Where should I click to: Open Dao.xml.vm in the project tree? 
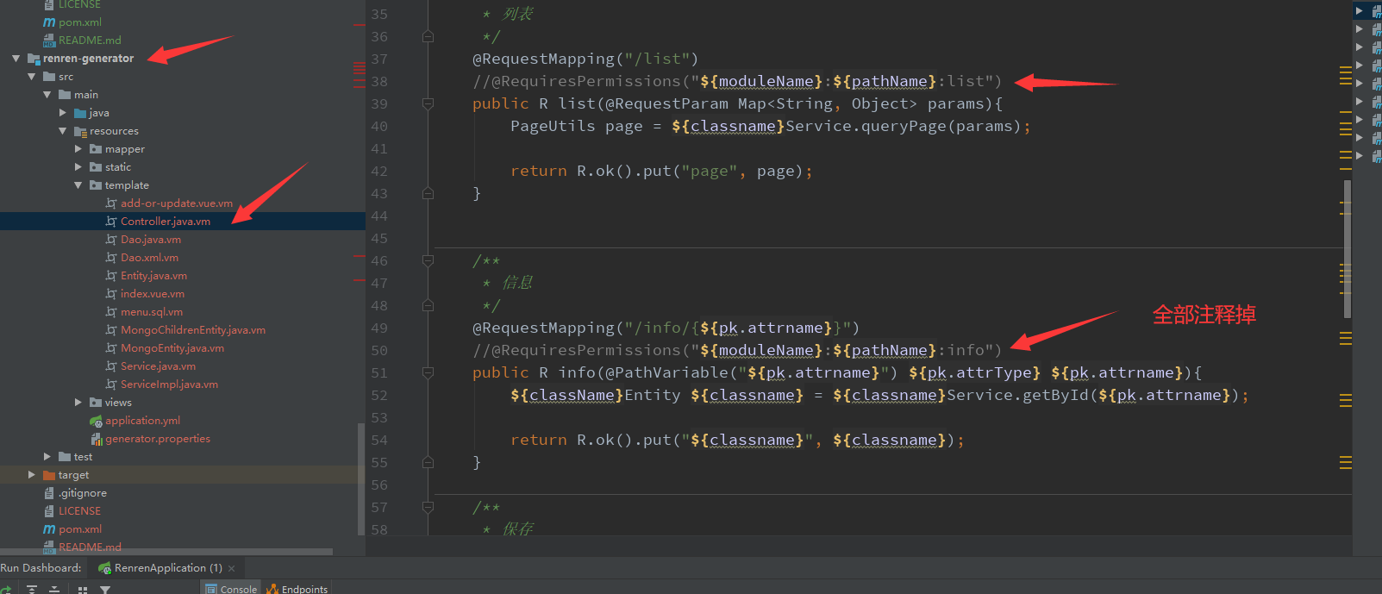[x=150, y=258]
